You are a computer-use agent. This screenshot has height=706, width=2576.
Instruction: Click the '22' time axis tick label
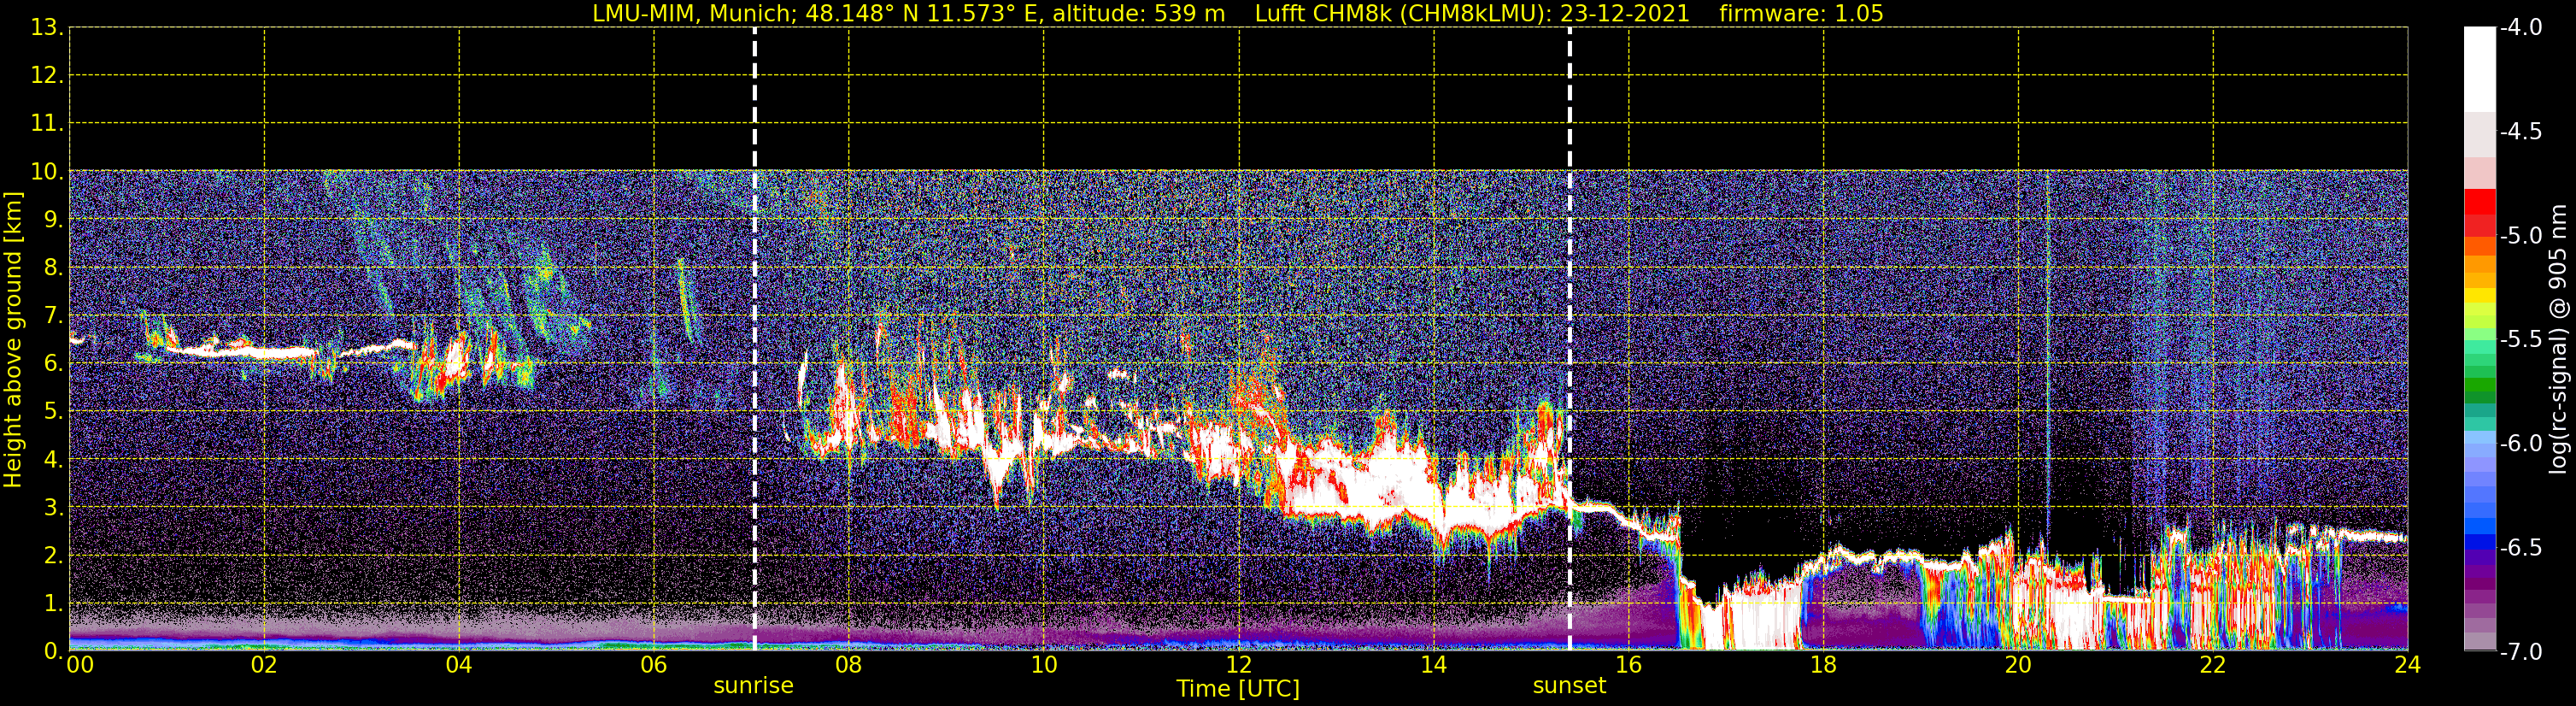point(2213,665)
